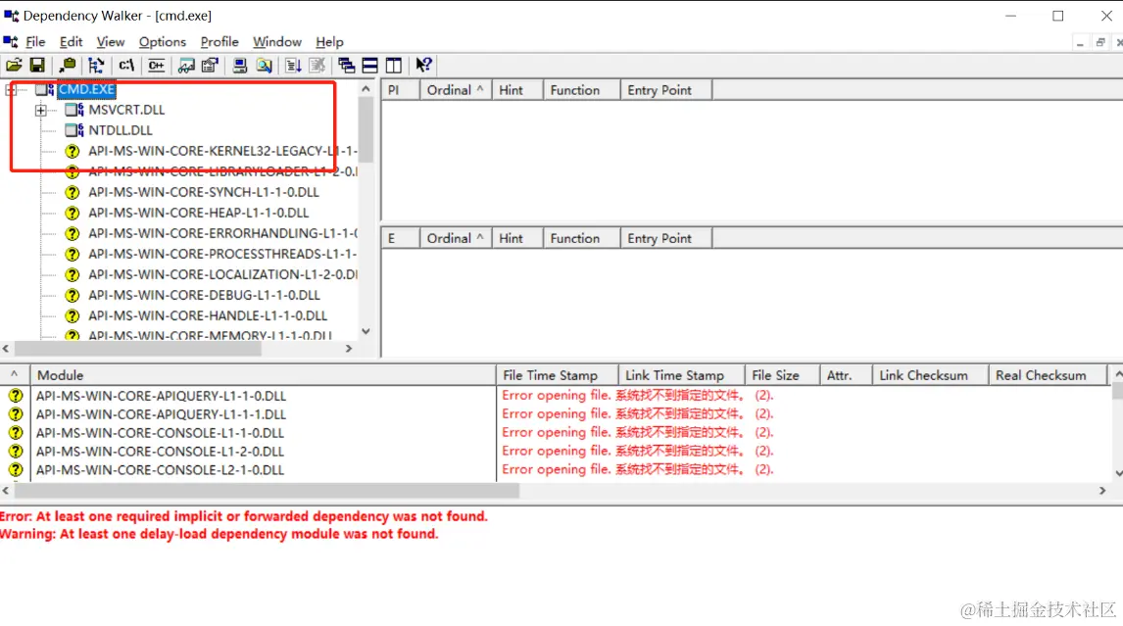Viewport: 1123px width, 626px height.
Task: Toggle the Auto Expand tree icon
Action: [x=96, y=66]
